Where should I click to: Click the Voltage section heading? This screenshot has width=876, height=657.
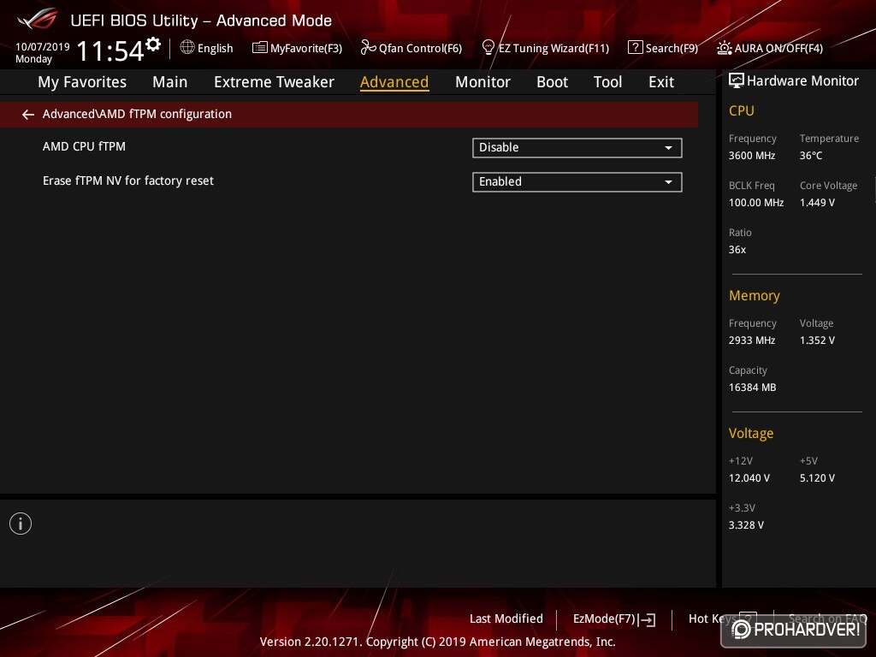point(751,434)
